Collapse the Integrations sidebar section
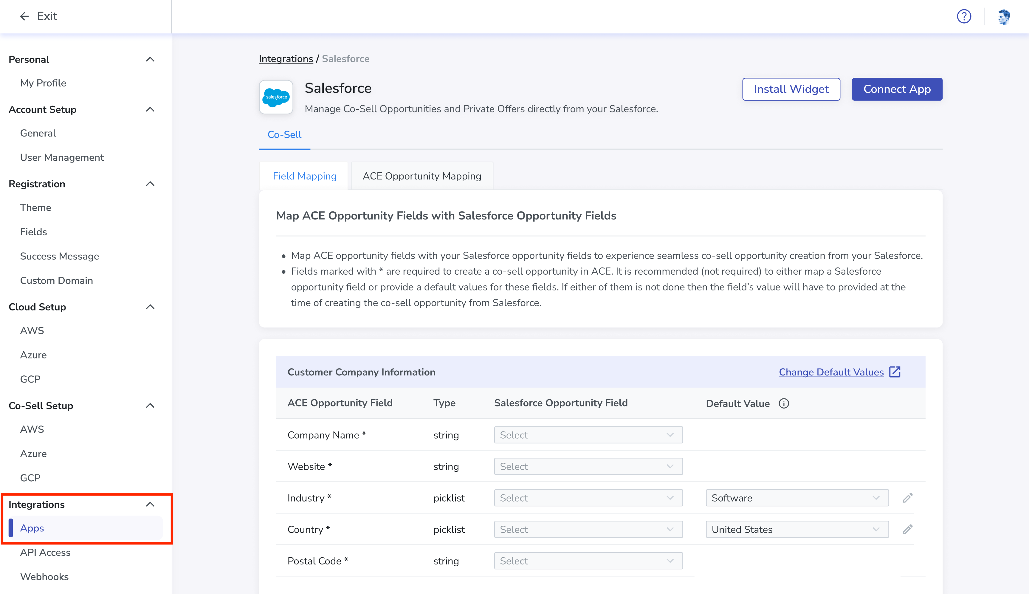The image size is (1029, 594). [x=150, y=504]
